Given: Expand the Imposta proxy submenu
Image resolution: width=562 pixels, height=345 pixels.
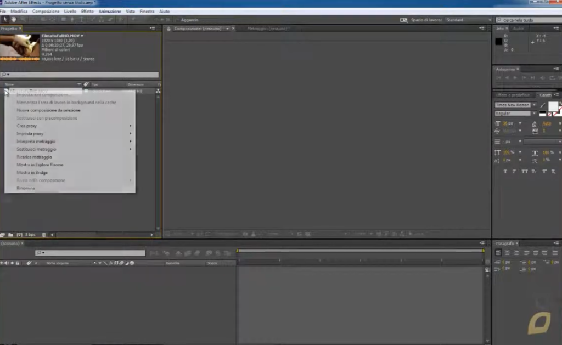Looking at the screenshot, I should click(x=74, y=134).
